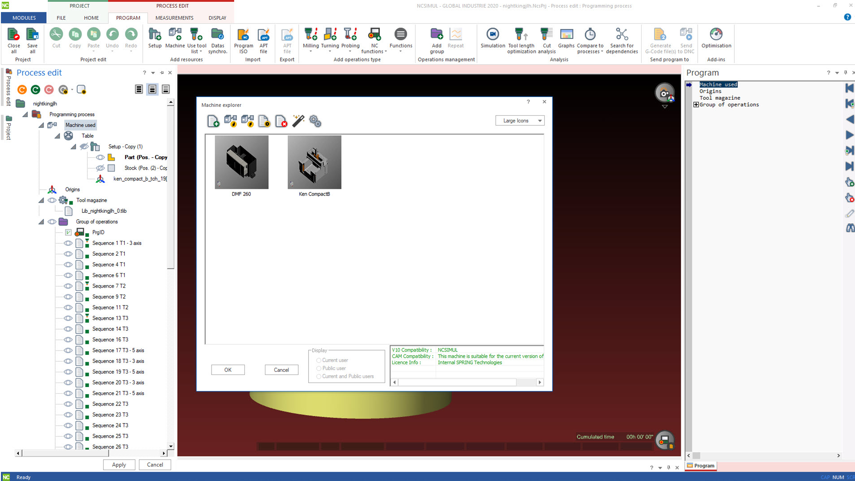Image resolution: width=855 pixels, height=481 pixels.
Task: Toggle visibility eye of Tool magazine
Action: click(52, 200)
